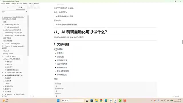Launch Microsoft Store from the taskbar

92,100
